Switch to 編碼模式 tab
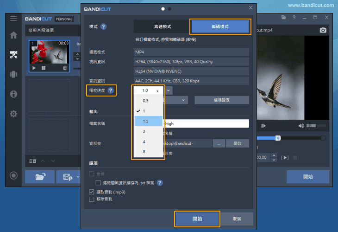 tap(220, 26)
